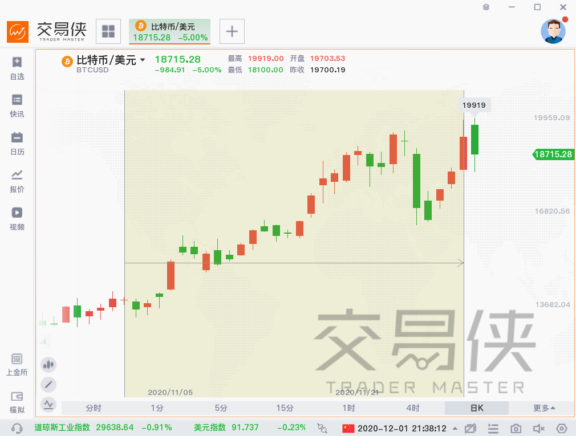Click the -984.91 price change value
This screenshot has height=436, width=576.
click(x=170, y=70)
